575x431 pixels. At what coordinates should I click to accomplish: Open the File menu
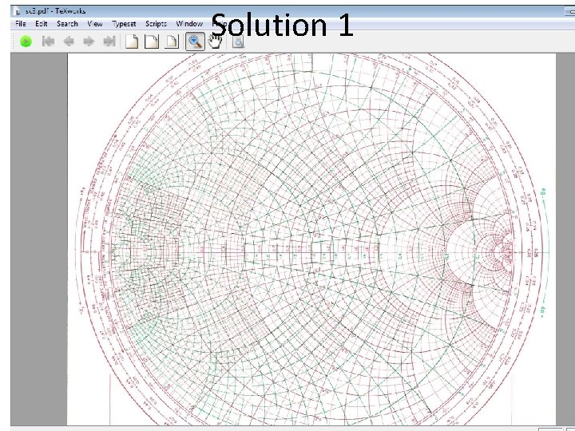click(x=21, y=24)
